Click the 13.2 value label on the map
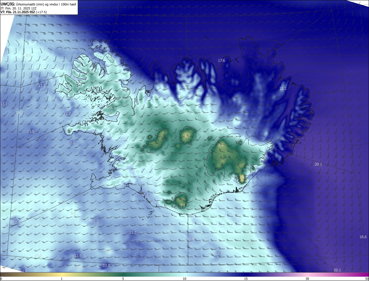Screen dimensions: 369x281 pos(133,232)
